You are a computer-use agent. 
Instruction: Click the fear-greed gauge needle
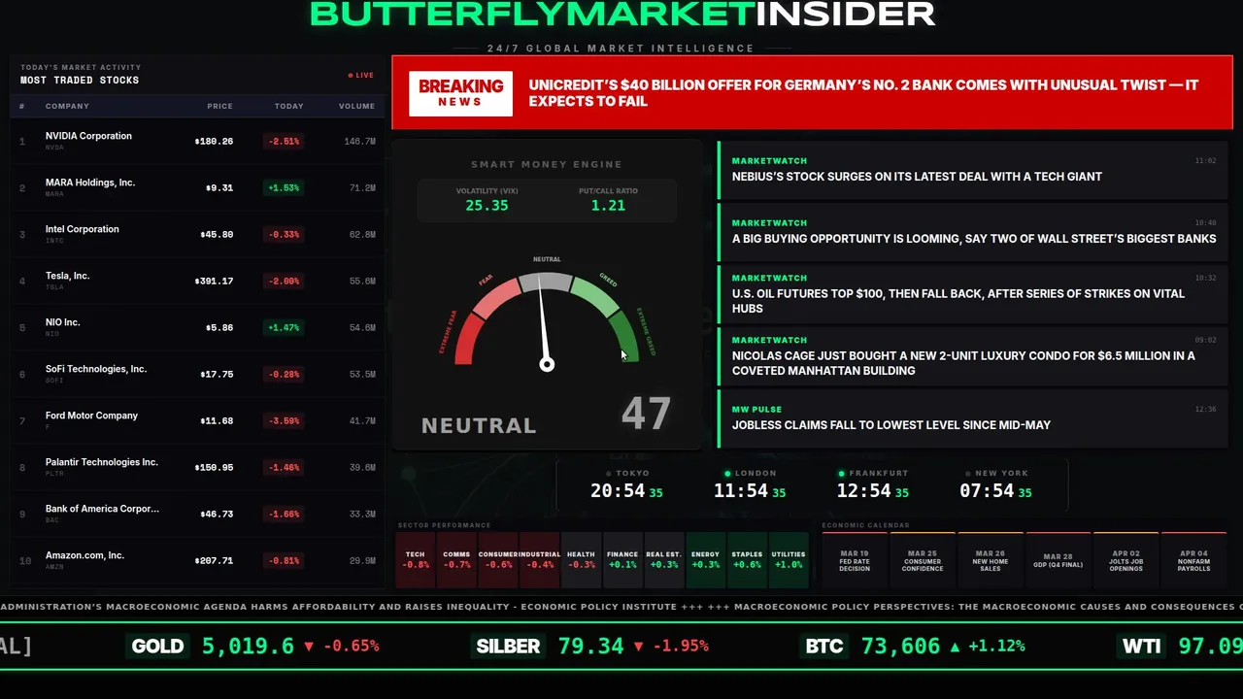(x=545, y=324)
